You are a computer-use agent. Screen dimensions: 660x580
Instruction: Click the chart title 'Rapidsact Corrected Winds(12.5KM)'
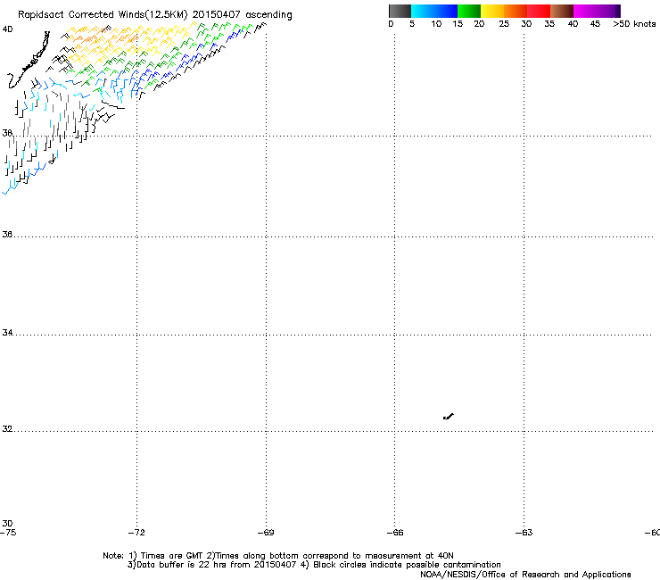coord(103,15)
